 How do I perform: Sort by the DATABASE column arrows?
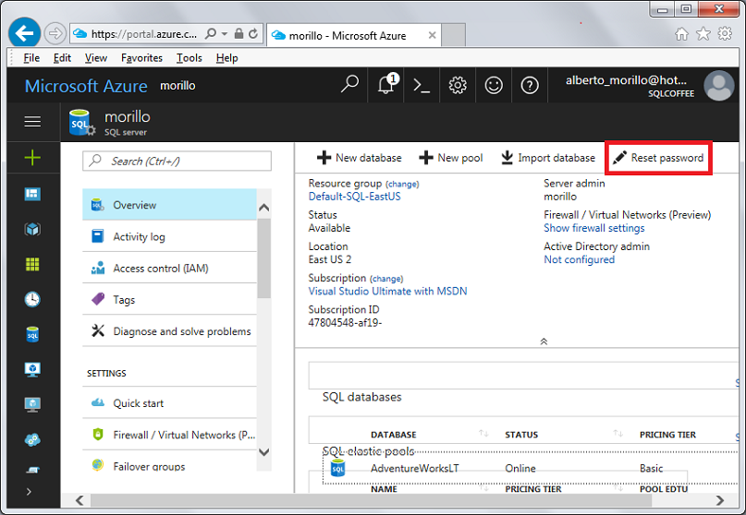click(483, 433)
